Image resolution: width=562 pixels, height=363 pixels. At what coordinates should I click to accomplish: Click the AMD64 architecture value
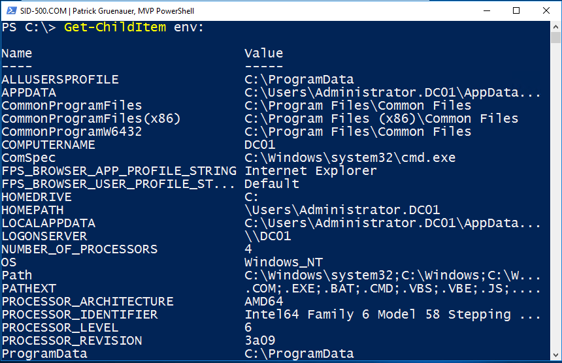click(x=264, y=302)
